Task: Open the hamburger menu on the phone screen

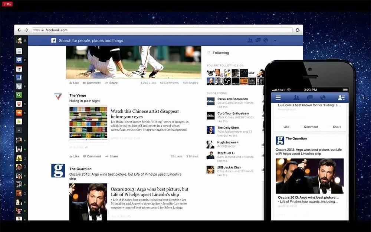Action: [278, 97]
